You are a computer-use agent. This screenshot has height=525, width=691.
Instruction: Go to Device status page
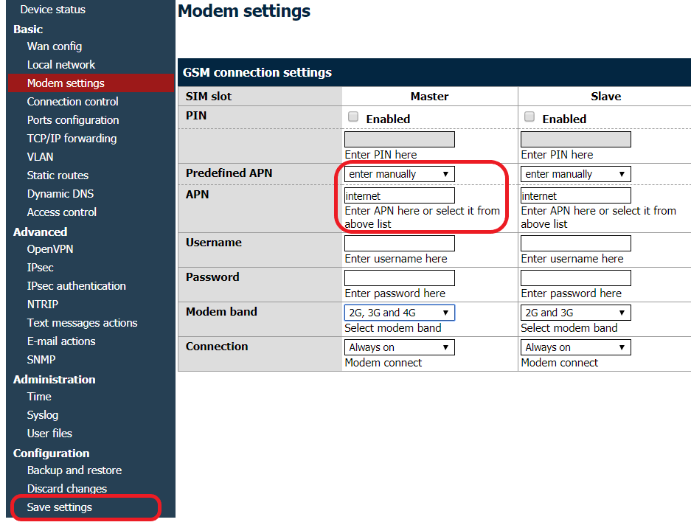[x=52, y=10]
